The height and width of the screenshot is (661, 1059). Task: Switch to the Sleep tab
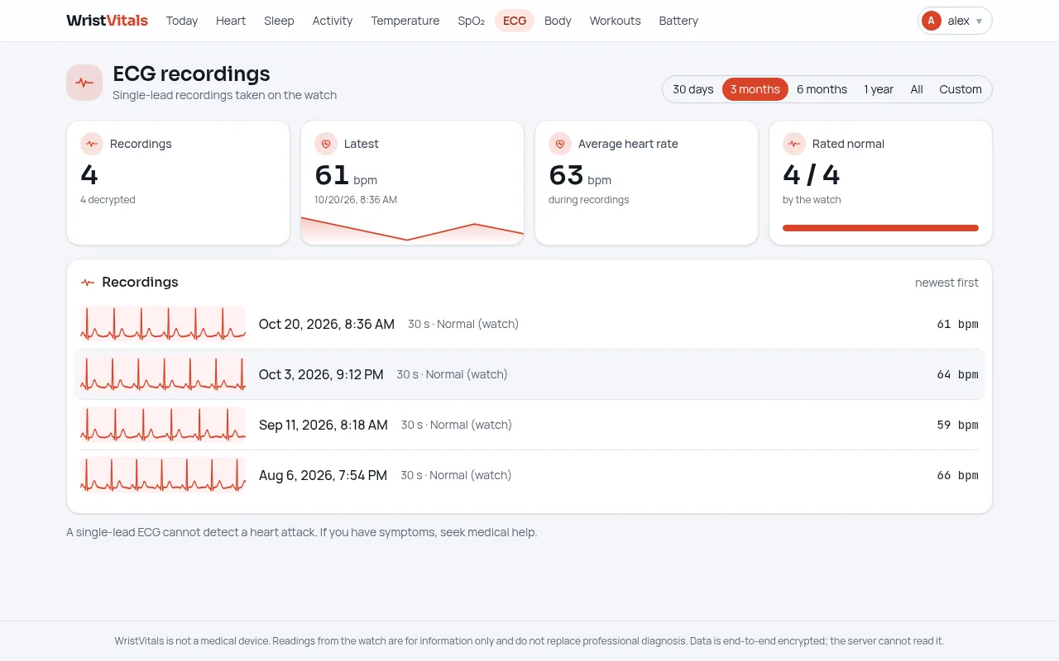[279, 21]
